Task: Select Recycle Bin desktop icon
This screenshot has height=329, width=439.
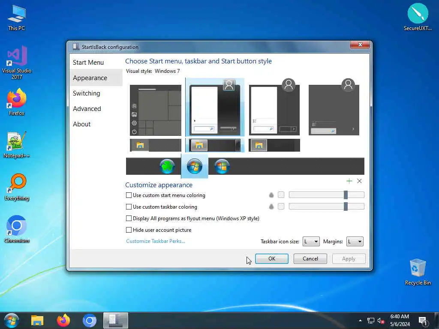Action: tap(418, 272)
